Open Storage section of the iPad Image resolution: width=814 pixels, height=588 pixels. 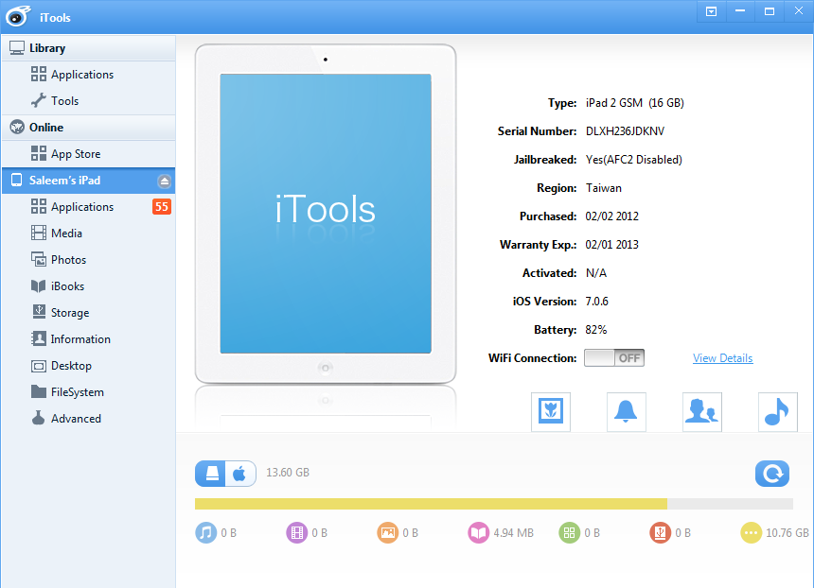88,313
